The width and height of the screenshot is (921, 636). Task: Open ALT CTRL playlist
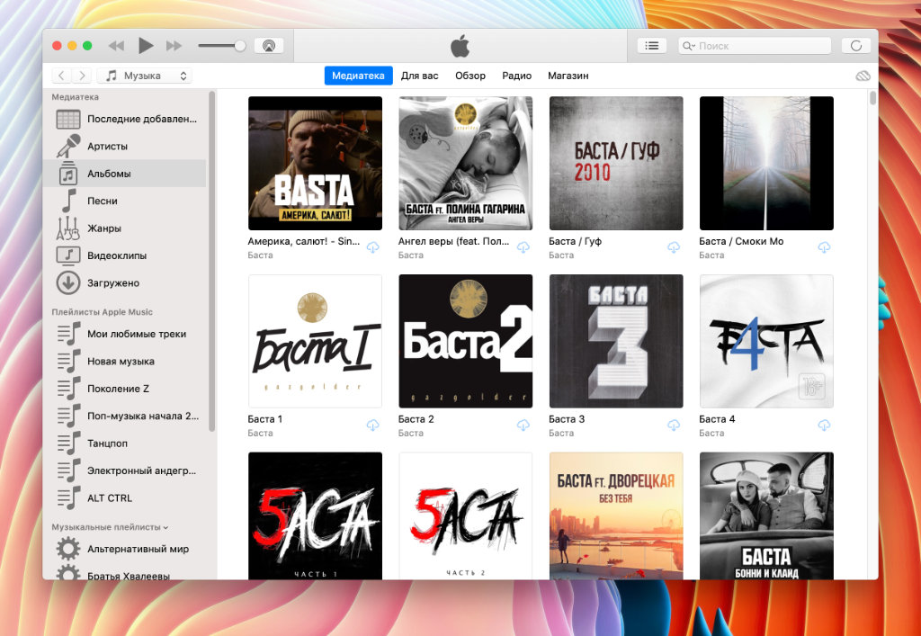(124, 498)
